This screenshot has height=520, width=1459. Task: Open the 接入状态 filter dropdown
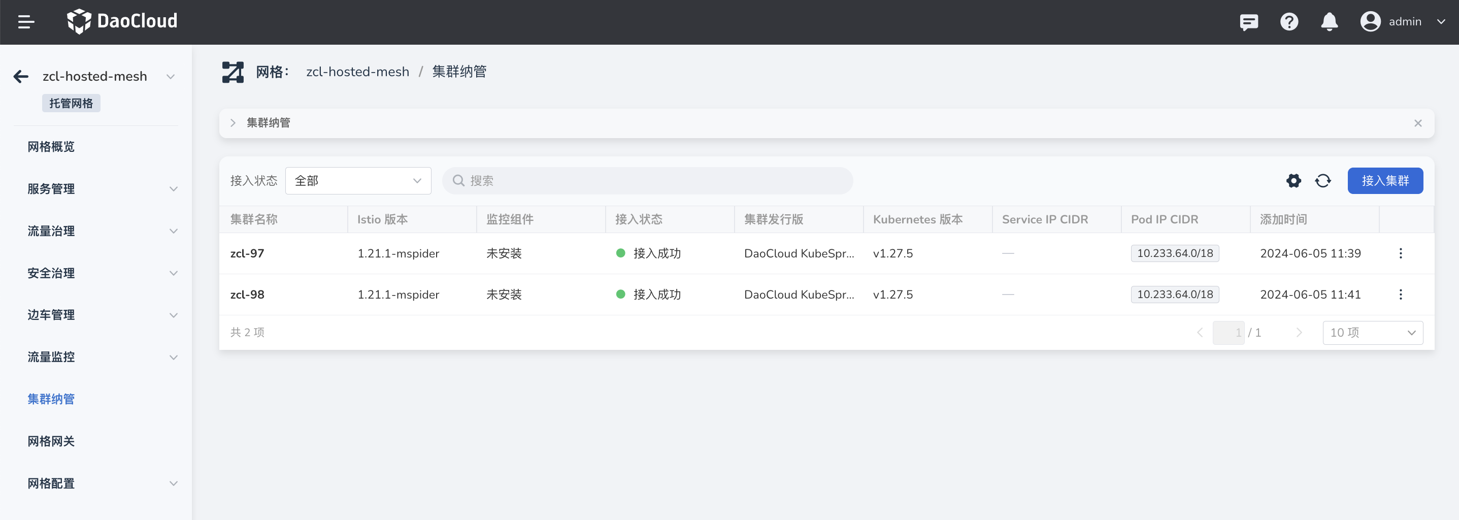358,181
